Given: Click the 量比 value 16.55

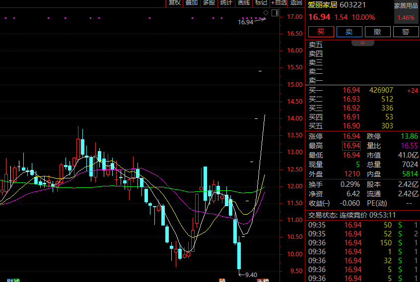Looking at the screenshot, I should [409, 146].
